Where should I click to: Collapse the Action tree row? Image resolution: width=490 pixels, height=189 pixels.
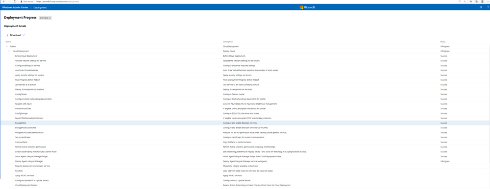click(x=6, y=46)
